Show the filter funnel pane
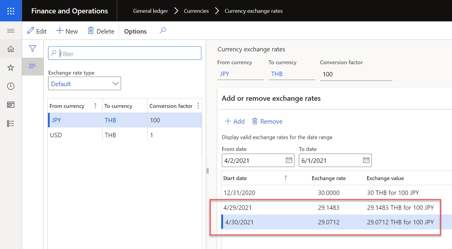The height and width of the screenshot is (249, 452). tap(33, 49)
